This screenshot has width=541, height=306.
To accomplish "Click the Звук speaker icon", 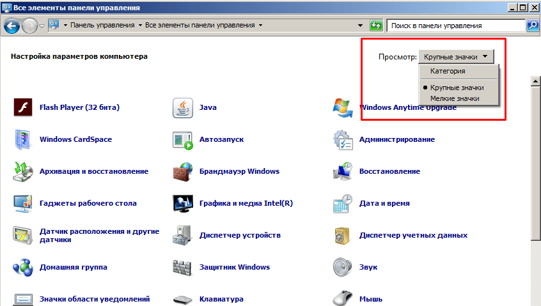I will (x=342, y=268).
